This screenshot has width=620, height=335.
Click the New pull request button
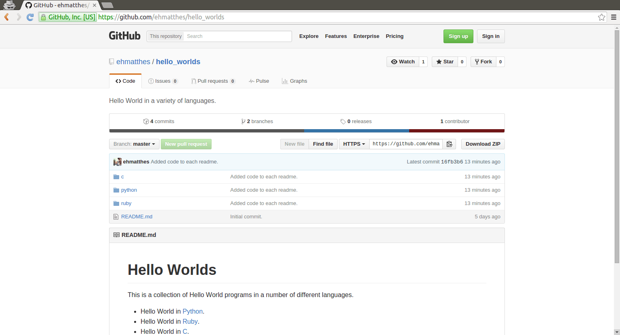click(186, 144)
